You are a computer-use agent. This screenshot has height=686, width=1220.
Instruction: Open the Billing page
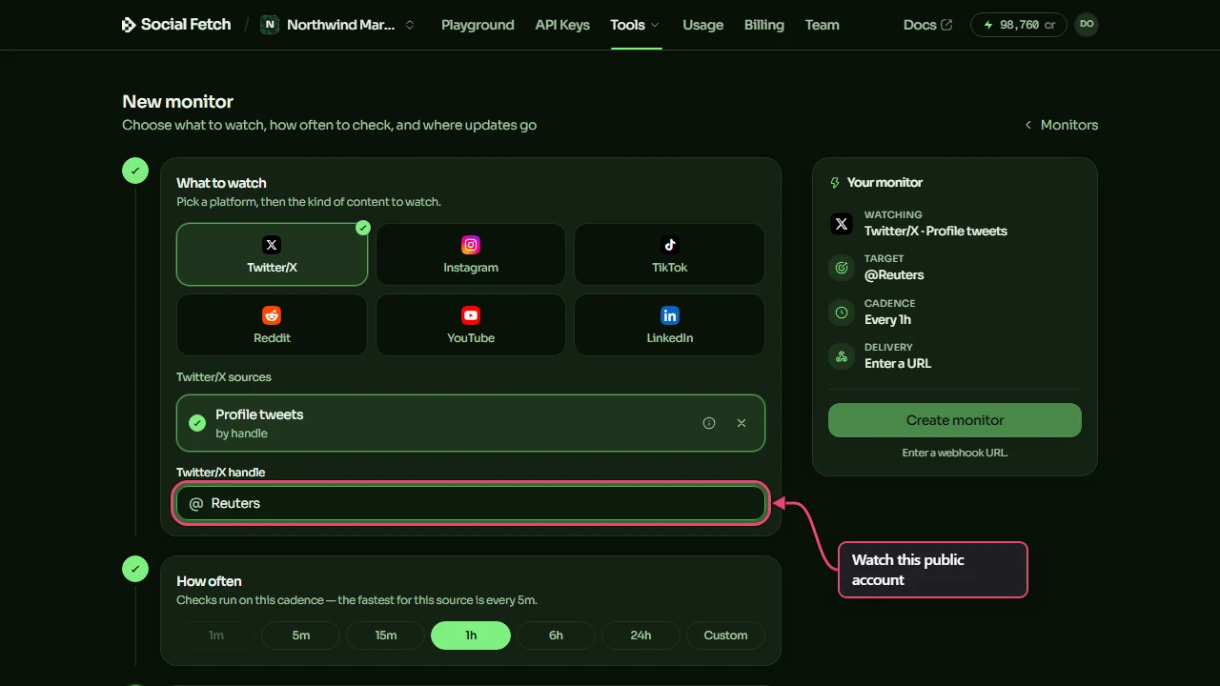coord(764,25)
